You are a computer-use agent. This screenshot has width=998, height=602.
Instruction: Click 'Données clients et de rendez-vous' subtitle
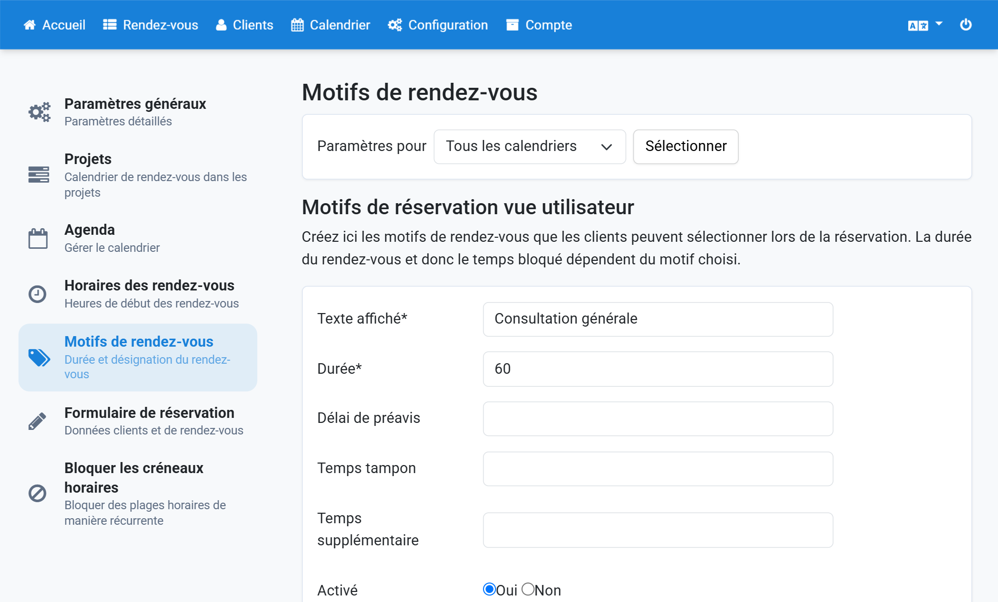153,430
